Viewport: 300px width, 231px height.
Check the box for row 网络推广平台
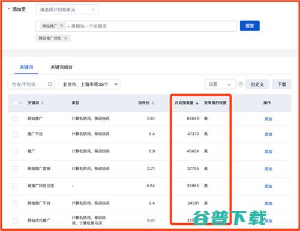coord(15,203)
